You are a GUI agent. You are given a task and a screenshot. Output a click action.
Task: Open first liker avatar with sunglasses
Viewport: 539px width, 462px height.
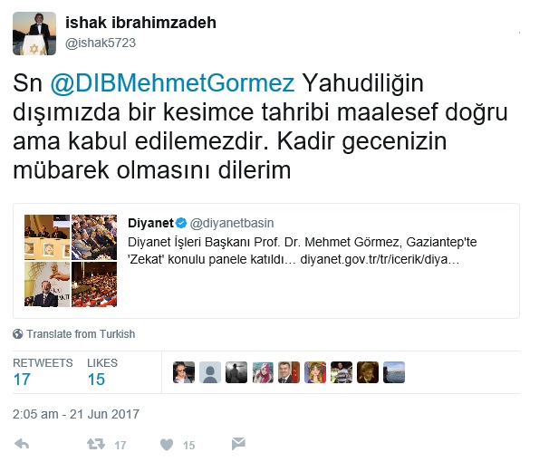click(x=184, y=372)
